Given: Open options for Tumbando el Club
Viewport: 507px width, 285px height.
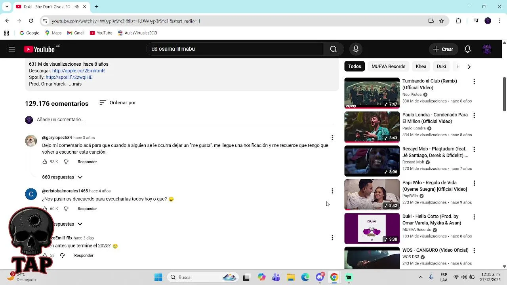Looking at the screenshot, I should click(x=474, y=82).
